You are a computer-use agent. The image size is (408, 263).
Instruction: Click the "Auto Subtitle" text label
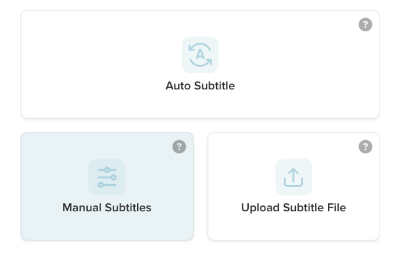click(200, 86)
